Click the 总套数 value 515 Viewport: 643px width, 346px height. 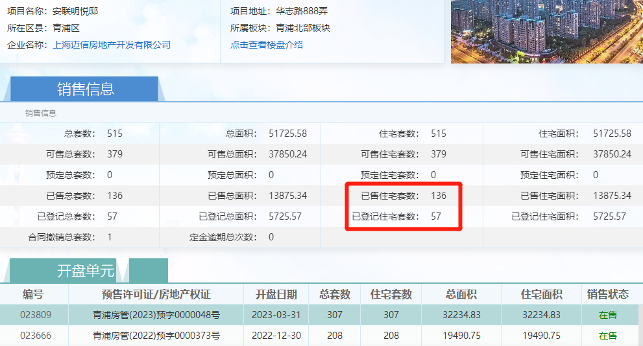115,133
